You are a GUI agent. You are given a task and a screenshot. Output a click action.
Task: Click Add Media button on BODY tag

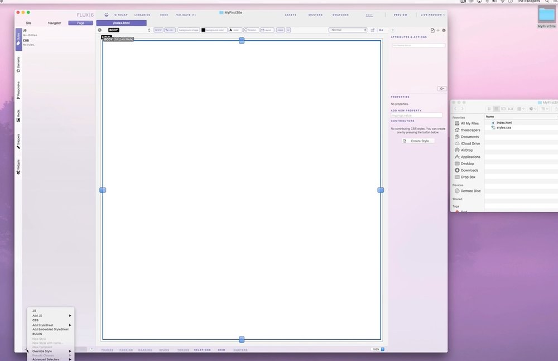[x=127, y=39]
